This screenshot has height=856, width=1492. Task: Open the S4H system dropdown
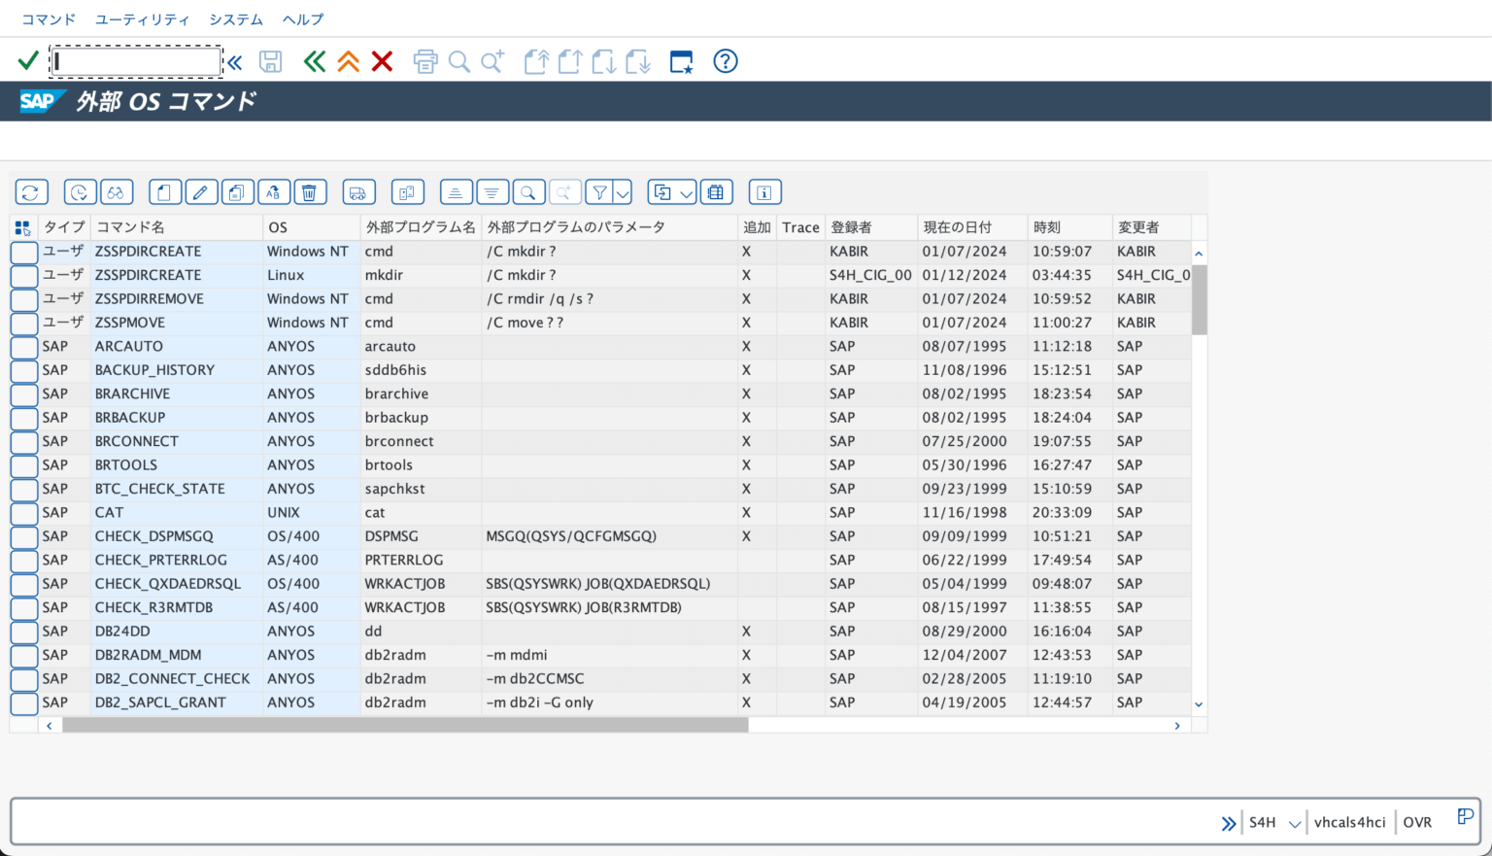1293,822
